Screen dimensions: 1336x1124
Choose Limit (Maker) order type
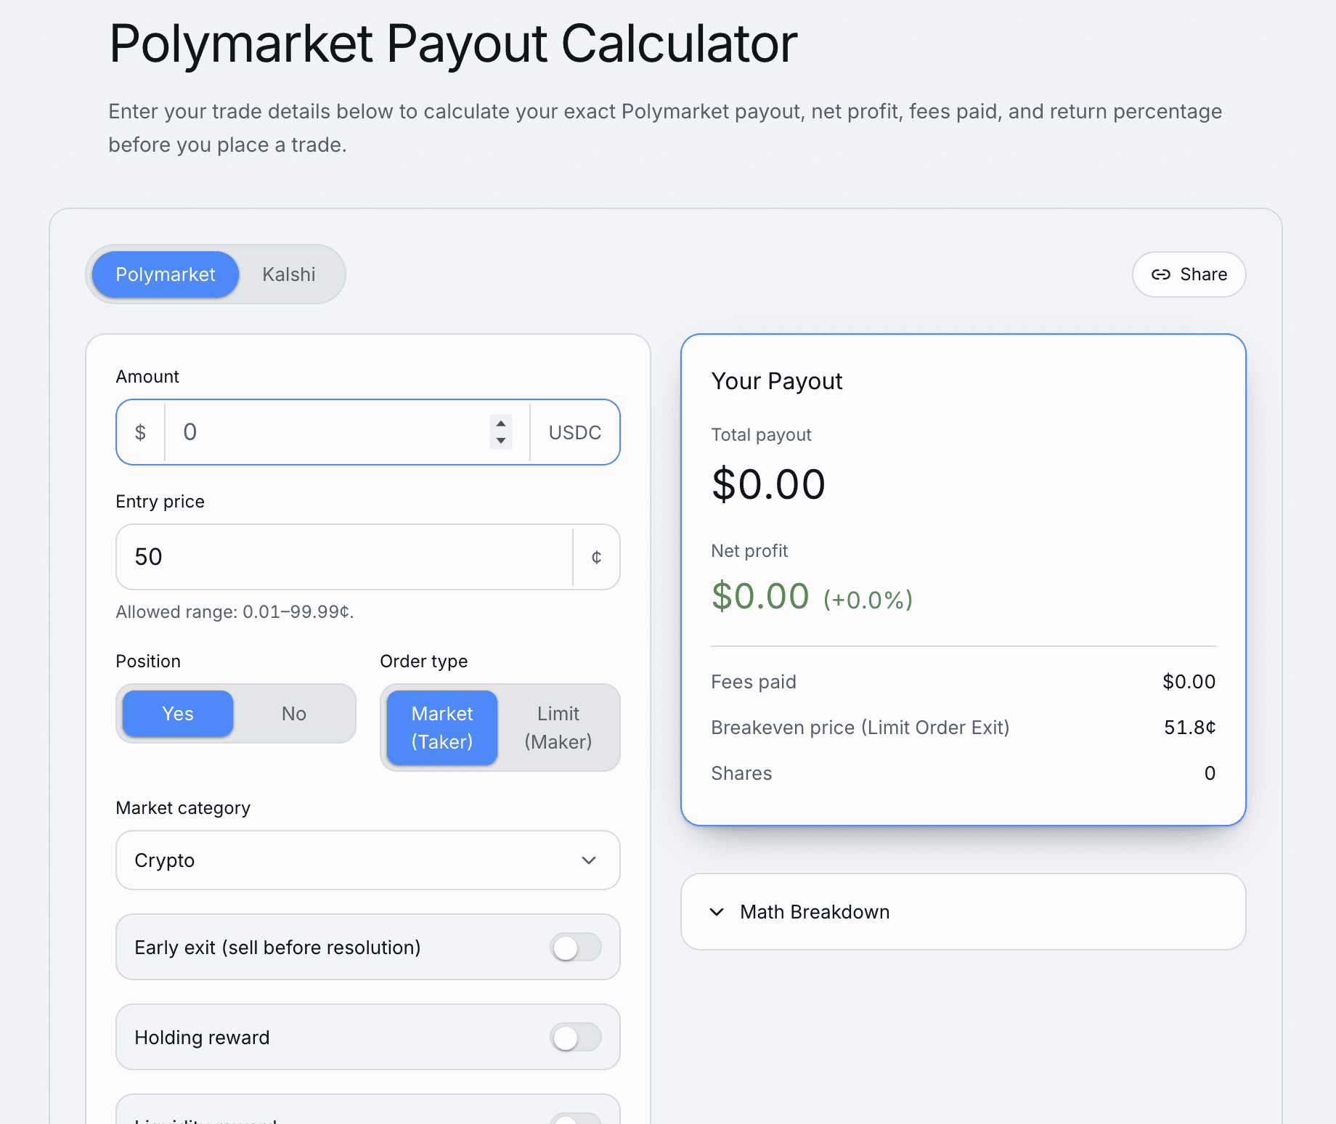pyautogui.click(x=558, y=728)
